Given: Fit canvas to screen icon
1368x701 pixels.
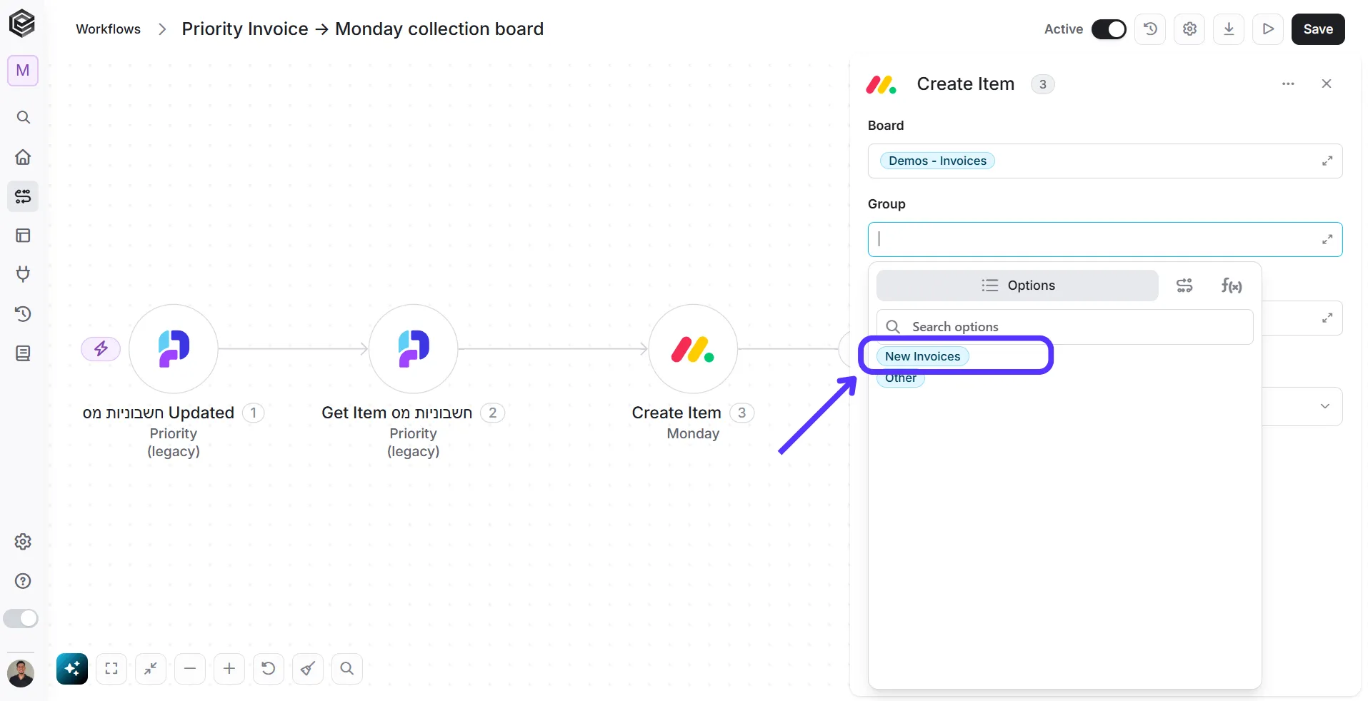Looking at the screenshot, I should coord(111,669).
